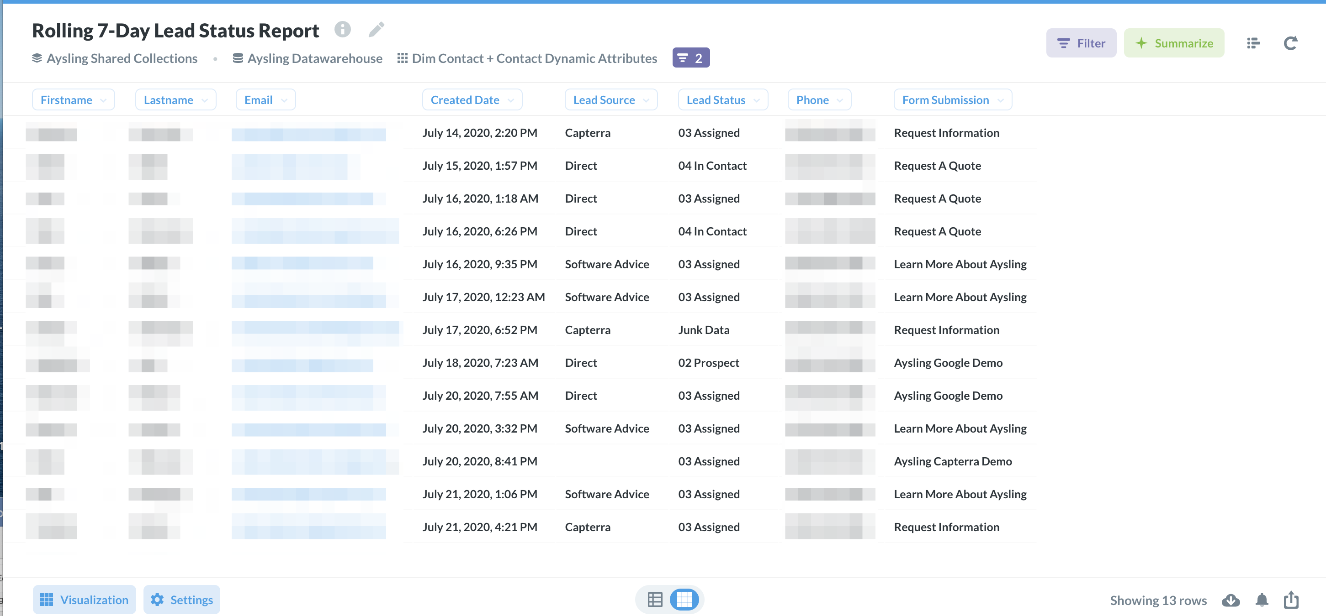Expand the Lead Source column dropdown
Image resolution: width=1326 pixels, height=616 pixels.
tap(610, 100)
